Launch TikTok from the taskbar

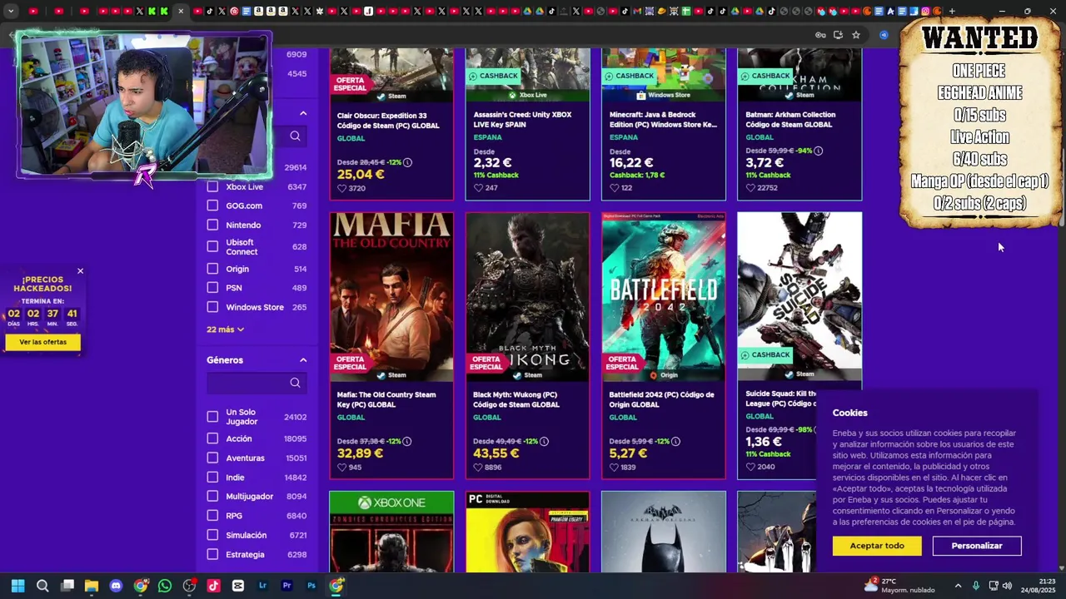[213, 586]
